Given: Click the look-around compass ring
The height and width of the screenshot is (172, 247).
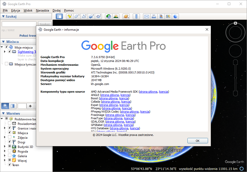Looking at the screenshot, I should (235, 33).
